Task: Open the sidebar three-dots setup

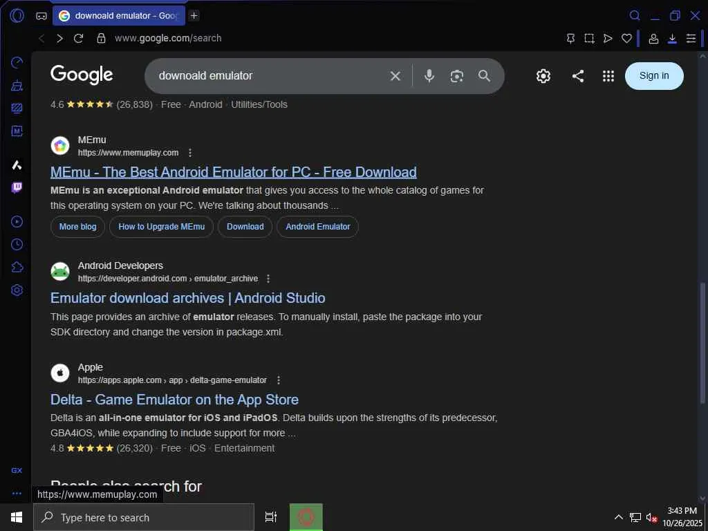Action: (x=17, y=494)
